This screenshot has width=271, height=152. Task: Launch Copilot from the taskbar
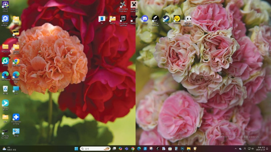pyautogui.click(x=120, y=149)
